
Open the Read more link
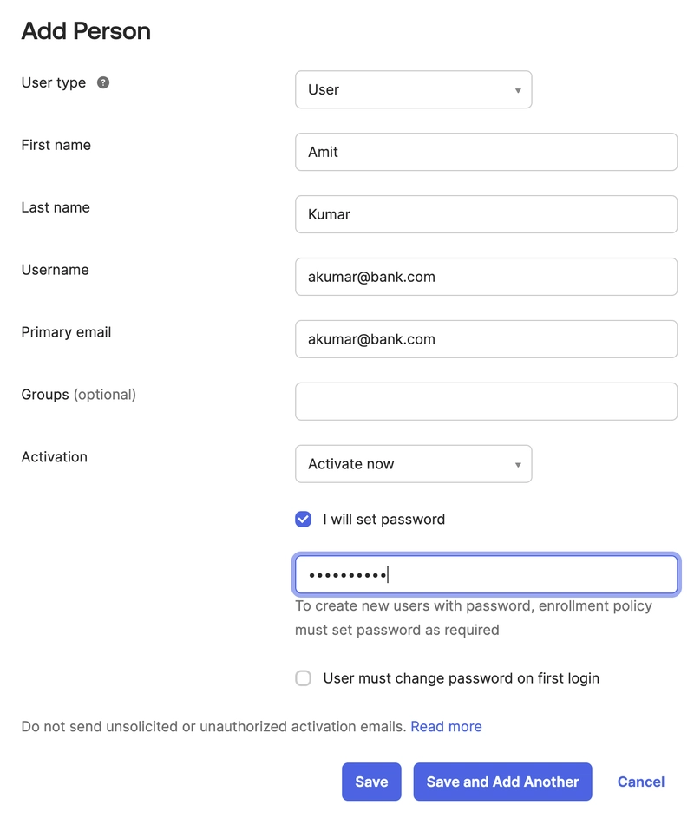click(446, 726)
